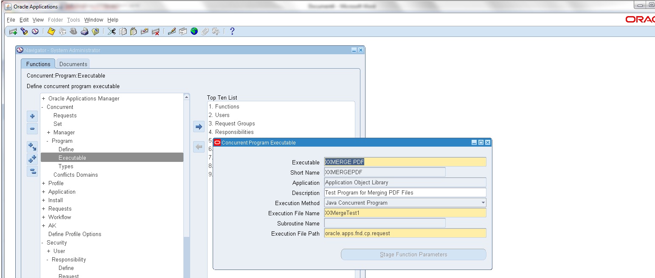Expand the Manager tree node
The width and height of the screenshot is (655, 278).
[49, 132]
